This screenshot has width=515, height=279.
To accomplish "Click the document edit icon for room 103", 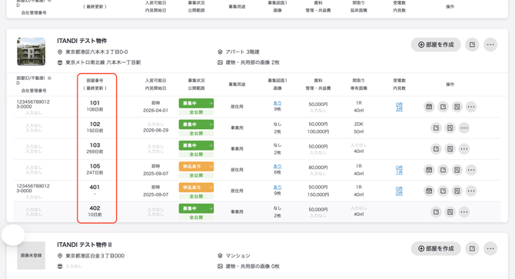I will tap(450, 148).
